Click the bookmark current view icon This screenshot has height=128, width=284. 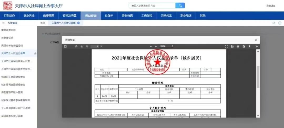[249, 46]
